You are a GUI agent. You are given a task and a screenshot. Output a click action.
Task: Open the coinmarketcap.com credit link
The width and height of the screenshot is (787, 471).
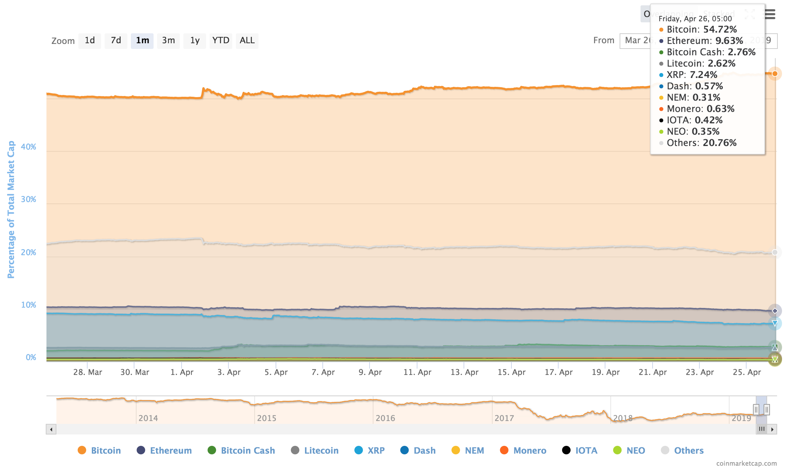[x=747, y=463]
